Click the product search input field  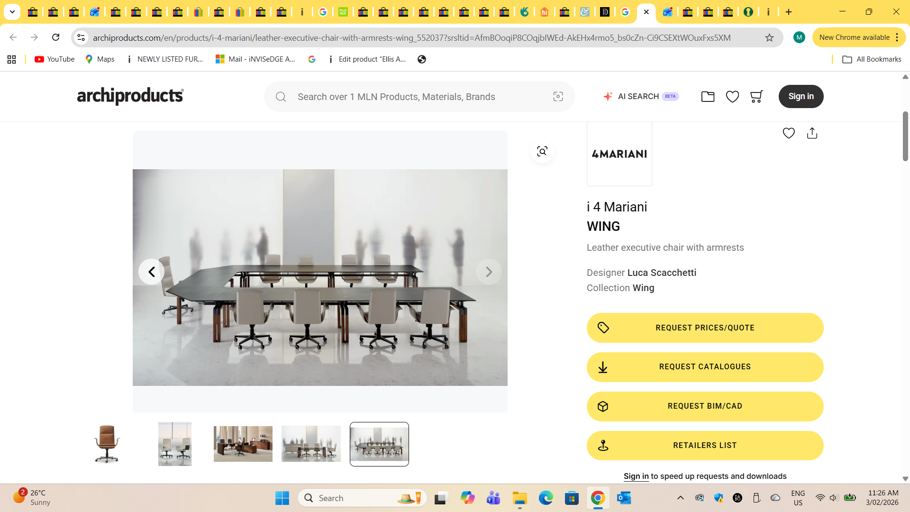(x=419, y=97)
